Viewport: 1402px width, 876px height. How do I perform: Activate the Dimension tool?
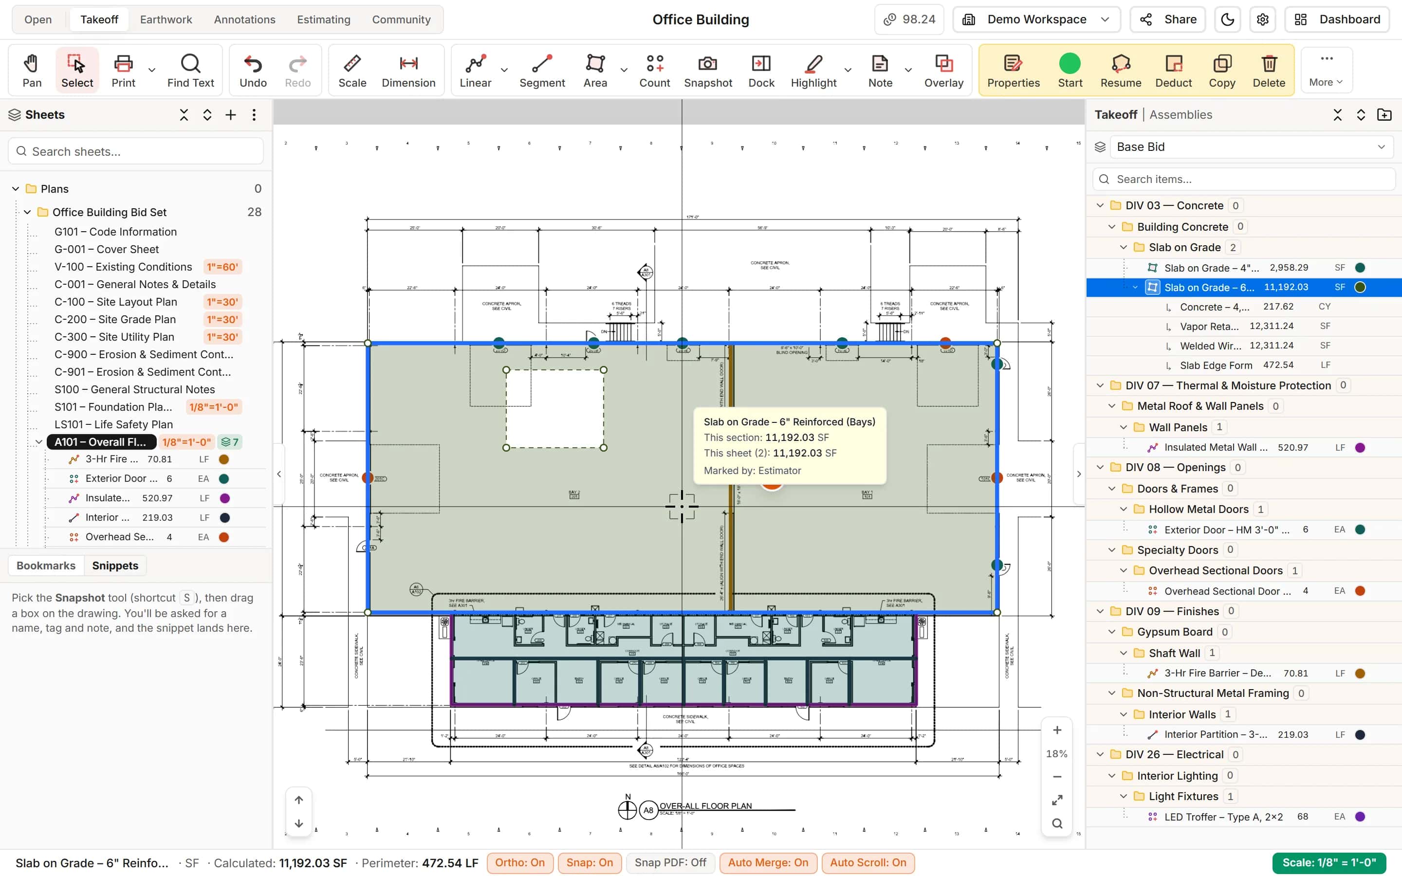click(x=408, y=71)
